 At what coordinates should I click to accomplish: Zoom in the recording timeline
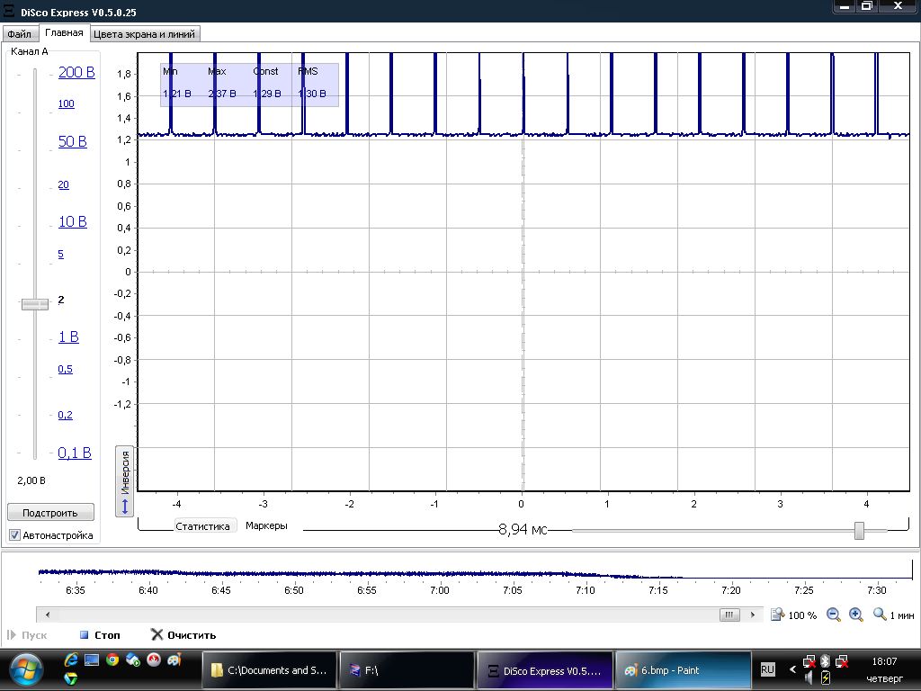(x=856, y=615)
